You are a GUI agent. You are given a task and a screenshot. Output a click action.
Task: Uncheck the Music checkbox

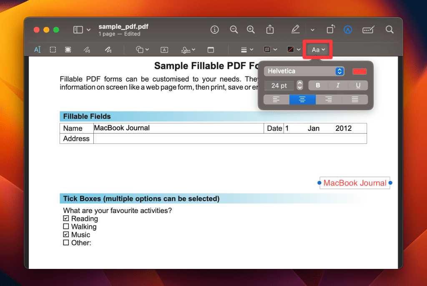pos(66,235)
